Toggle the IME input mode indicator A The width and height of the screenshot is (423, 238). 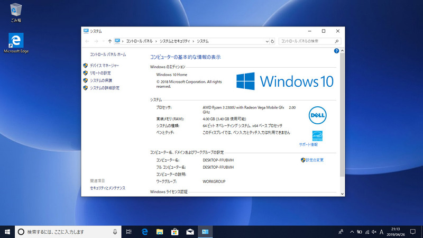coord(381,232)
